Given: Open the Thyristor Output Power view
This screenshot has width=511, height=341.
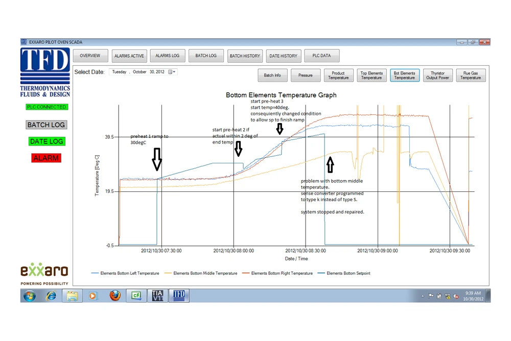Looking at the screenshot, I should (x=437, y=75).
